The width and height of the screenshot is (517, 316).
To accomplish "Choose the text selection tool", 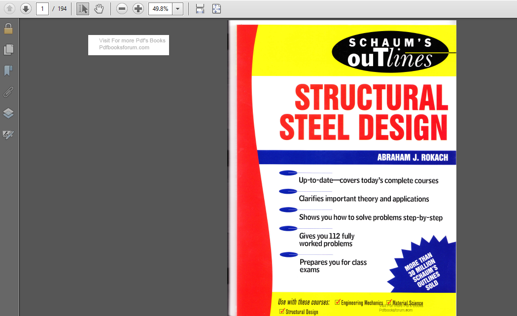I will [83, 8].
